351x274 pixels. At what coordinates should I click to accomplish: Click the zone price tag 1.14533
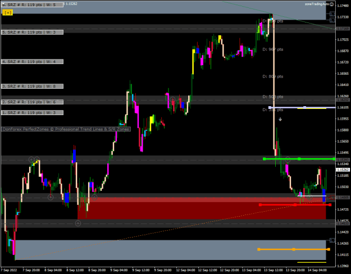pos(343,223)
